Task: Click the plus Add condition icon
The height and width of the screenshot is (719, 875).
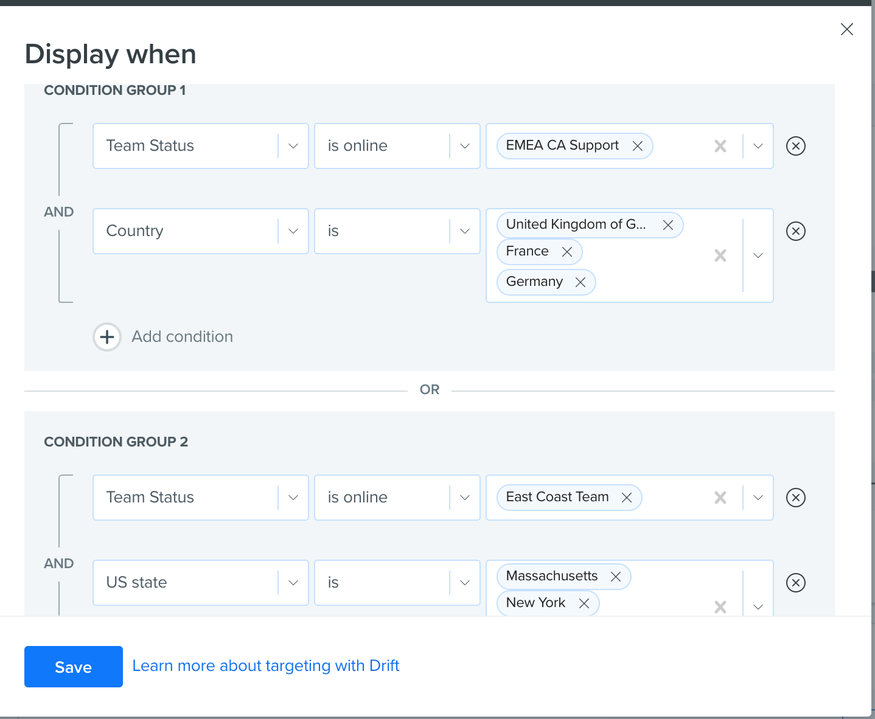Action: pyautogui.click(x=107, y=337)
